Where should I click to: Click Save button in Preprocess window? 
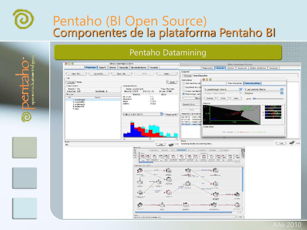(167, 74)
